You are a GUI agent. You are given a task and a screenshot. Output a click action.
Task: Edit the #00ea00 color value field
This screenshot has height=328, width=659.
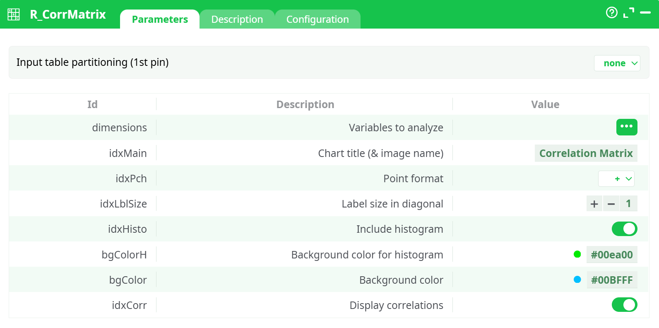(611, 255)
